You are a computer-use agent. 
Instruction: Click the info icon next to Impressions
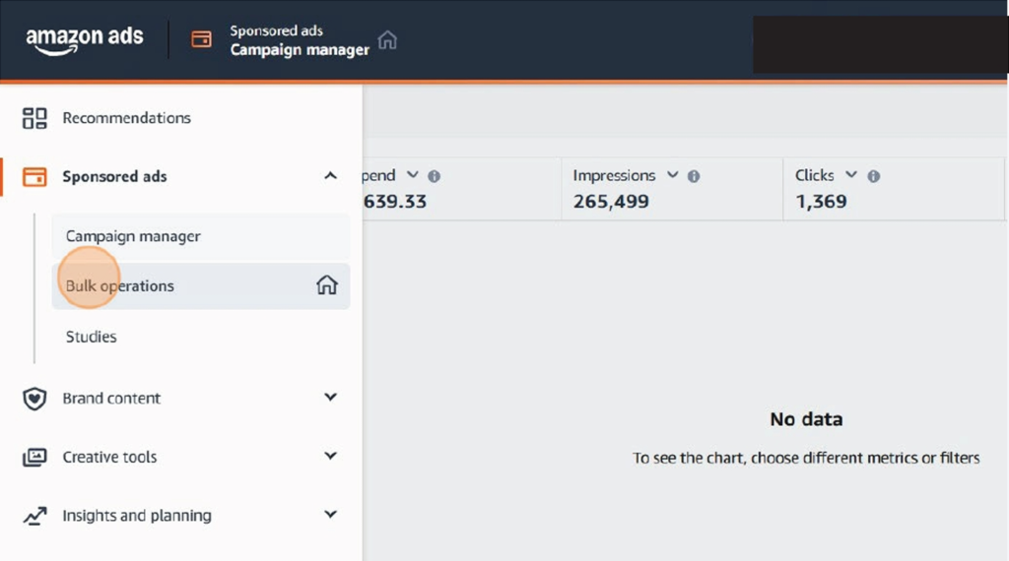point(694,176)
